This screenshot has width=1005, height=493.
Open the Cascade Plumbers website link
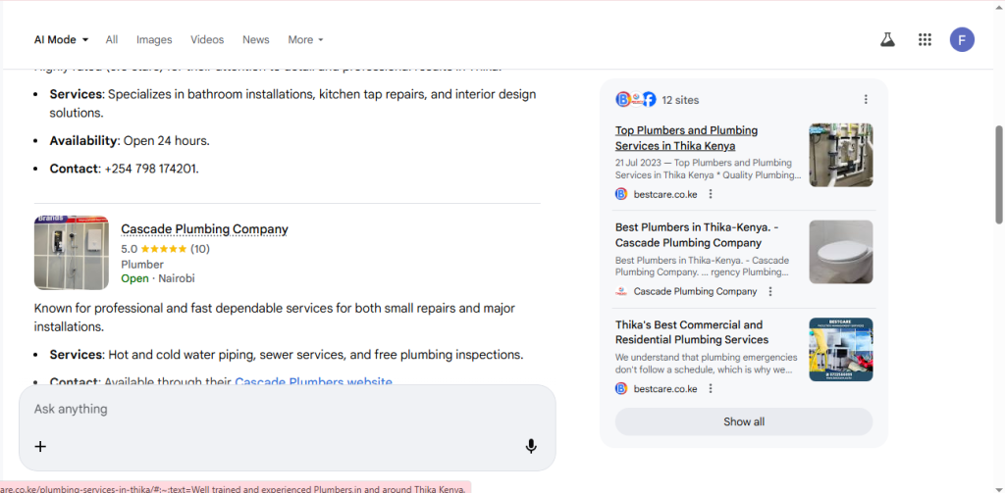tap(313, 382)
